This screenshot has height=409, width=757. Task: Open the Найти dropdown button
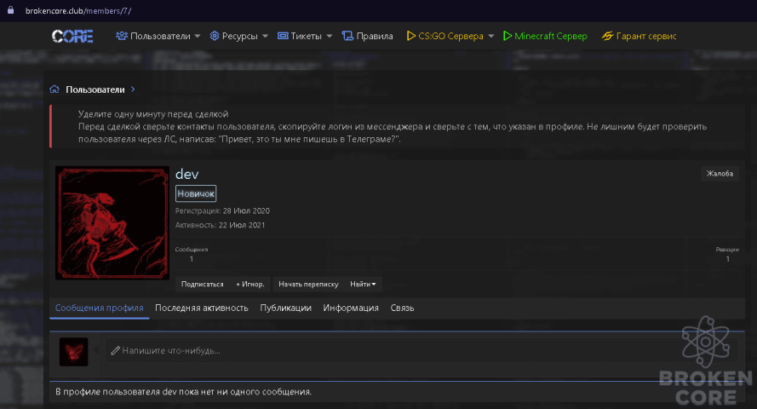click(x=363, y=284)
